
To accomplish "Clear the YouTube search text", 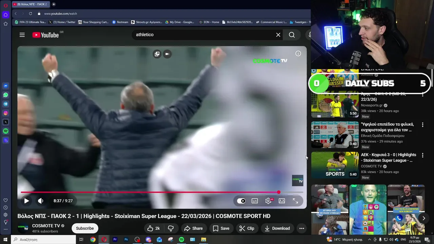I will tap(278, 35).
